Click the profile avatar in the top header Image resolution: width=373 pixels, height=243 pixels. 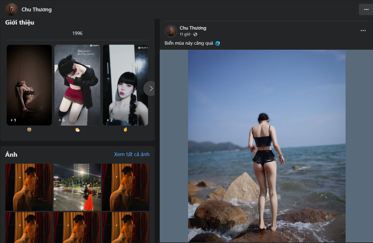point(12,9)
